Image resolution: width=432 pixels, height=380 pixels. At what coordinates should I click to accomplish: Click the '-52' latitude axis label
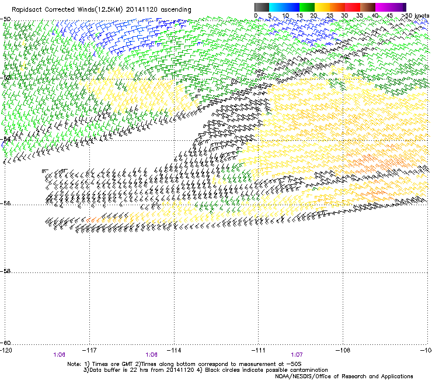click(5, 78)
